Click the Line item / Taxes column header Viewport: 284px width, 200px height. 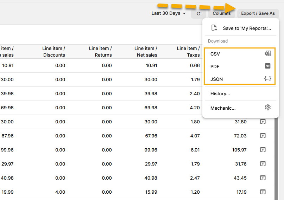(x=188, y=52)
